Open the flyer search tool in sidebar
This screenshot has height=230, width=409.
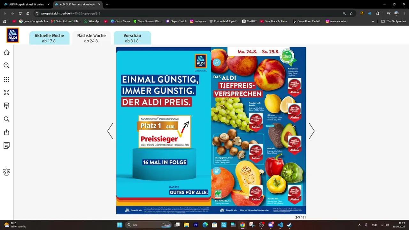pyautogui.click(x=6, y=119)
